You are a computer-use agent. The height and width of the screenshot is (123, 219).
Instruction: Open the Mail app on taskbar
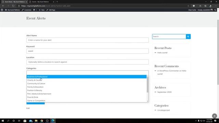[x=30, y=121]
